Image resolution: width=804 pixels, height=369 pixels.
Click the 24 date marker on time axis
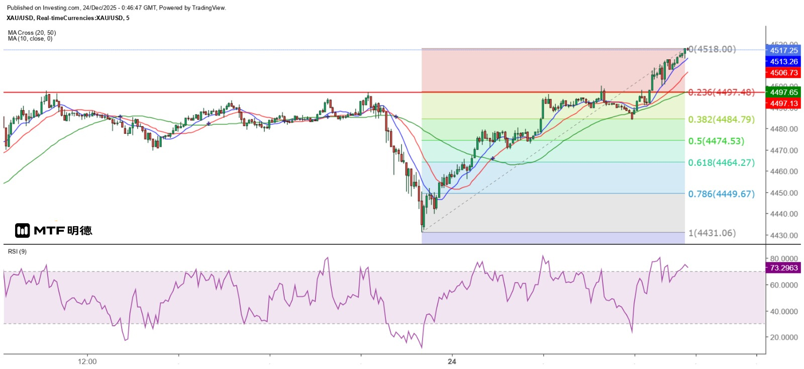(452, 361)
